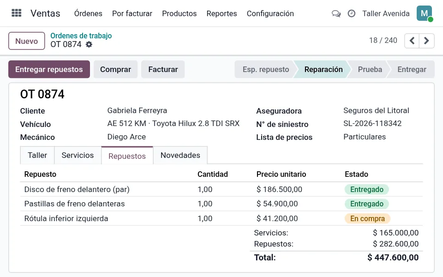Click the Aseguradora field Seguros del Litoral

point(376,110)
